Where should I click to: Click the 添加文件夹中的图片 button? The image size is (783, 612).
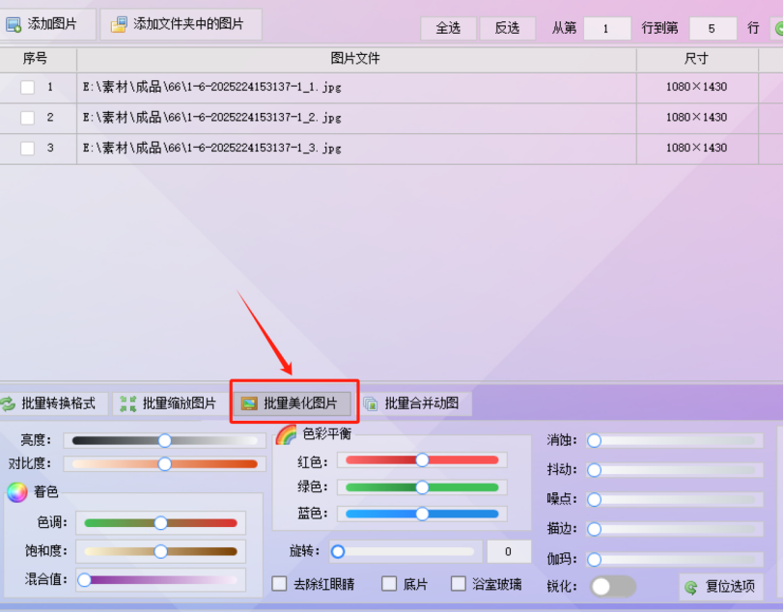click(x=181, y=24)
